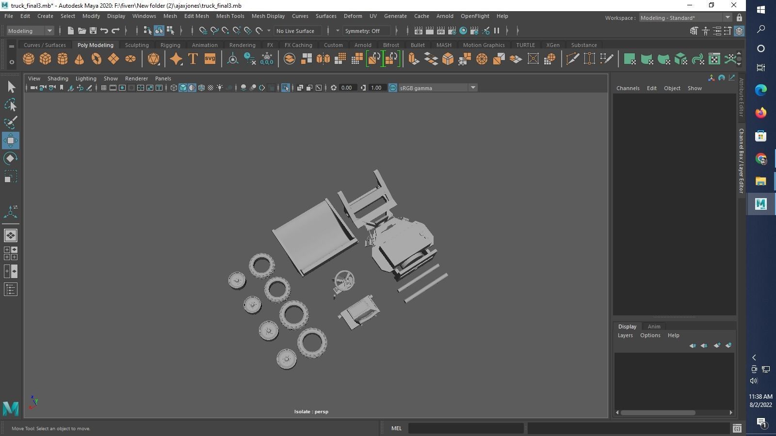Switch to the Rigging shelf tab
This screenshot has width=776, height=436.
coord(170,45)
